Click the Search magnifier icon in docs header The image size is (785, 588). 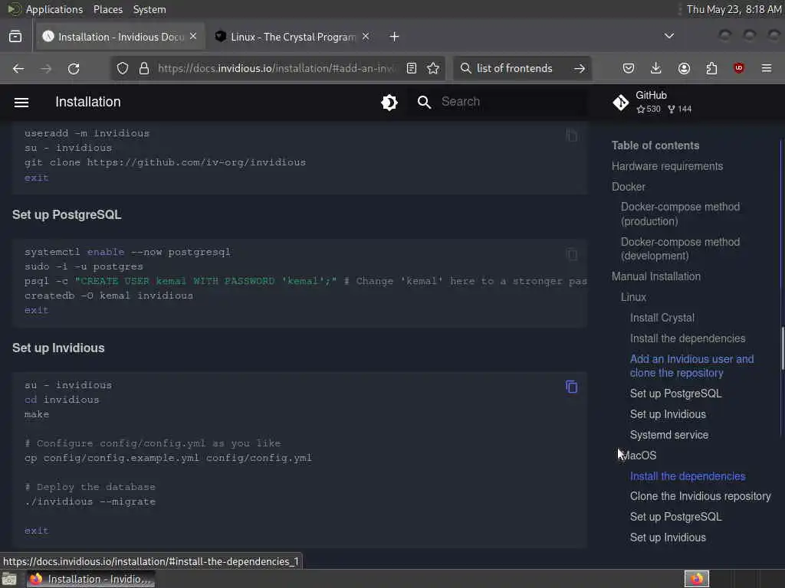point(424,102)
